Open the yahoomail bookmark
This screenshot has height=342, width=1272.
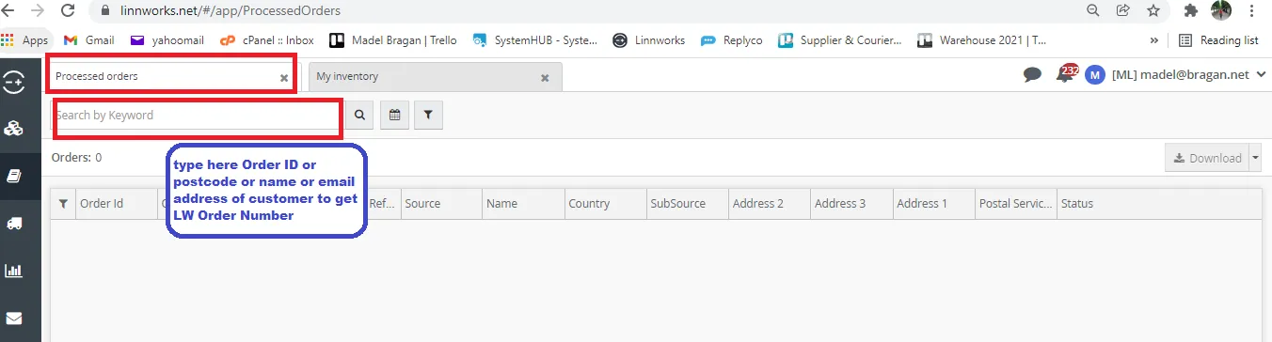pos(168,40)
